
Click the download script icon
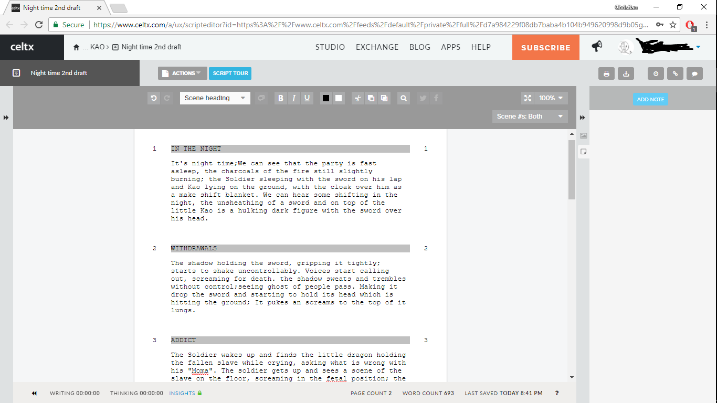point(626,73)
